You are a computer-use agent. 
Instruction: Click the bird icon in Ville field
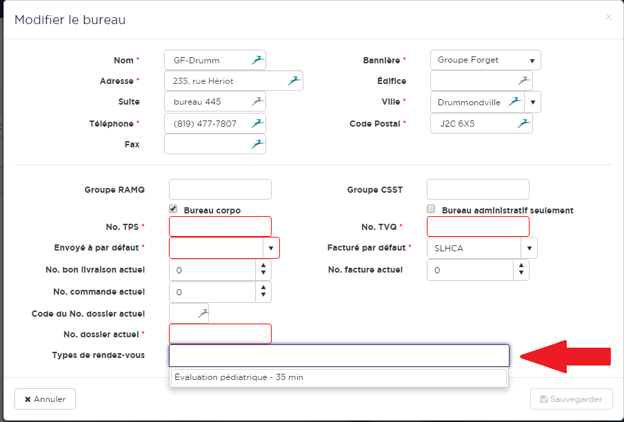(x=514, y=102)
